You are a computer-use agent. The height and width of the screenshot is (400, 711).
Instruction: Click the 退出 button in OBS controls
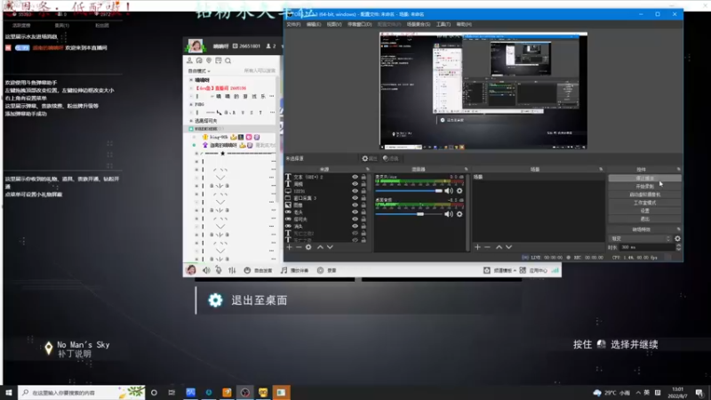[x=644, y=219]
